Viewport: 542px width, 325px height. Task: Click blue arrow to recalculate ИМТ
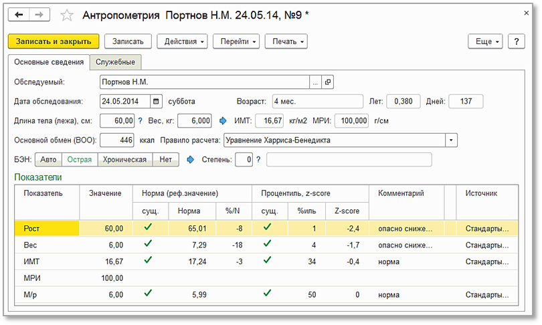click(223, 121)
